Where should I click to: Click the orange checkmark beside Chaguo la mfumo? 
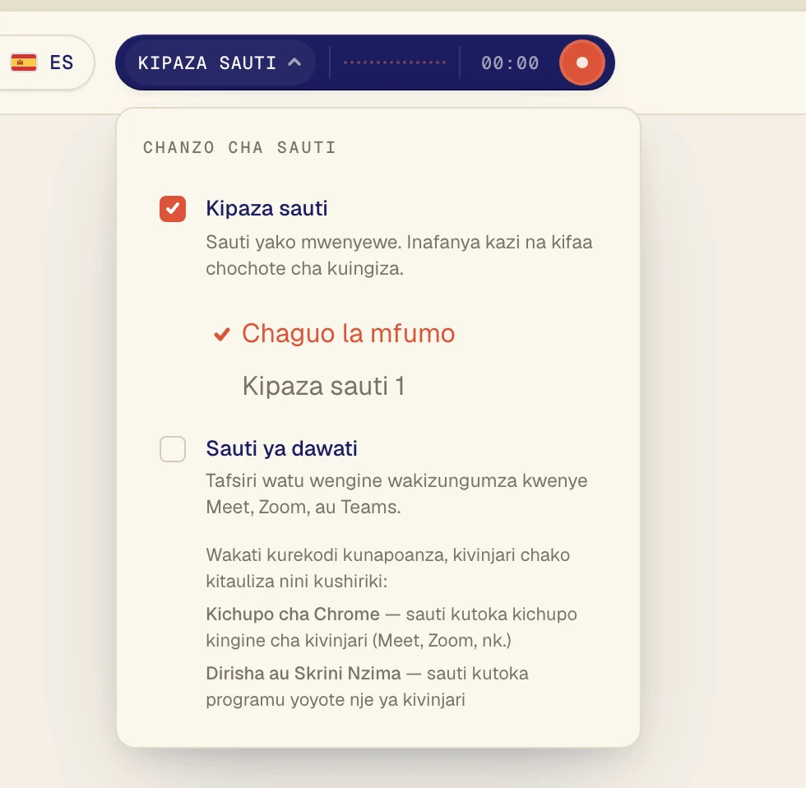point(221,334)
